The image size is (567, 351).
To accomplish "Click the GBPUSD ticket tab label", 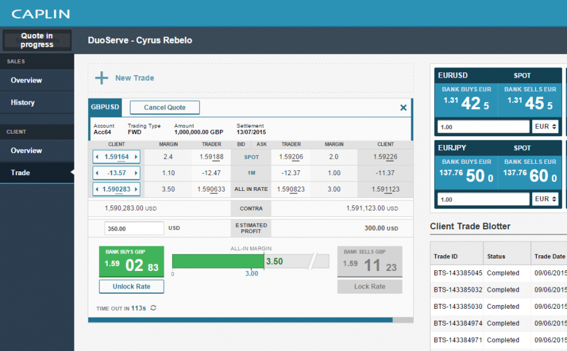I will coord(105,107).
